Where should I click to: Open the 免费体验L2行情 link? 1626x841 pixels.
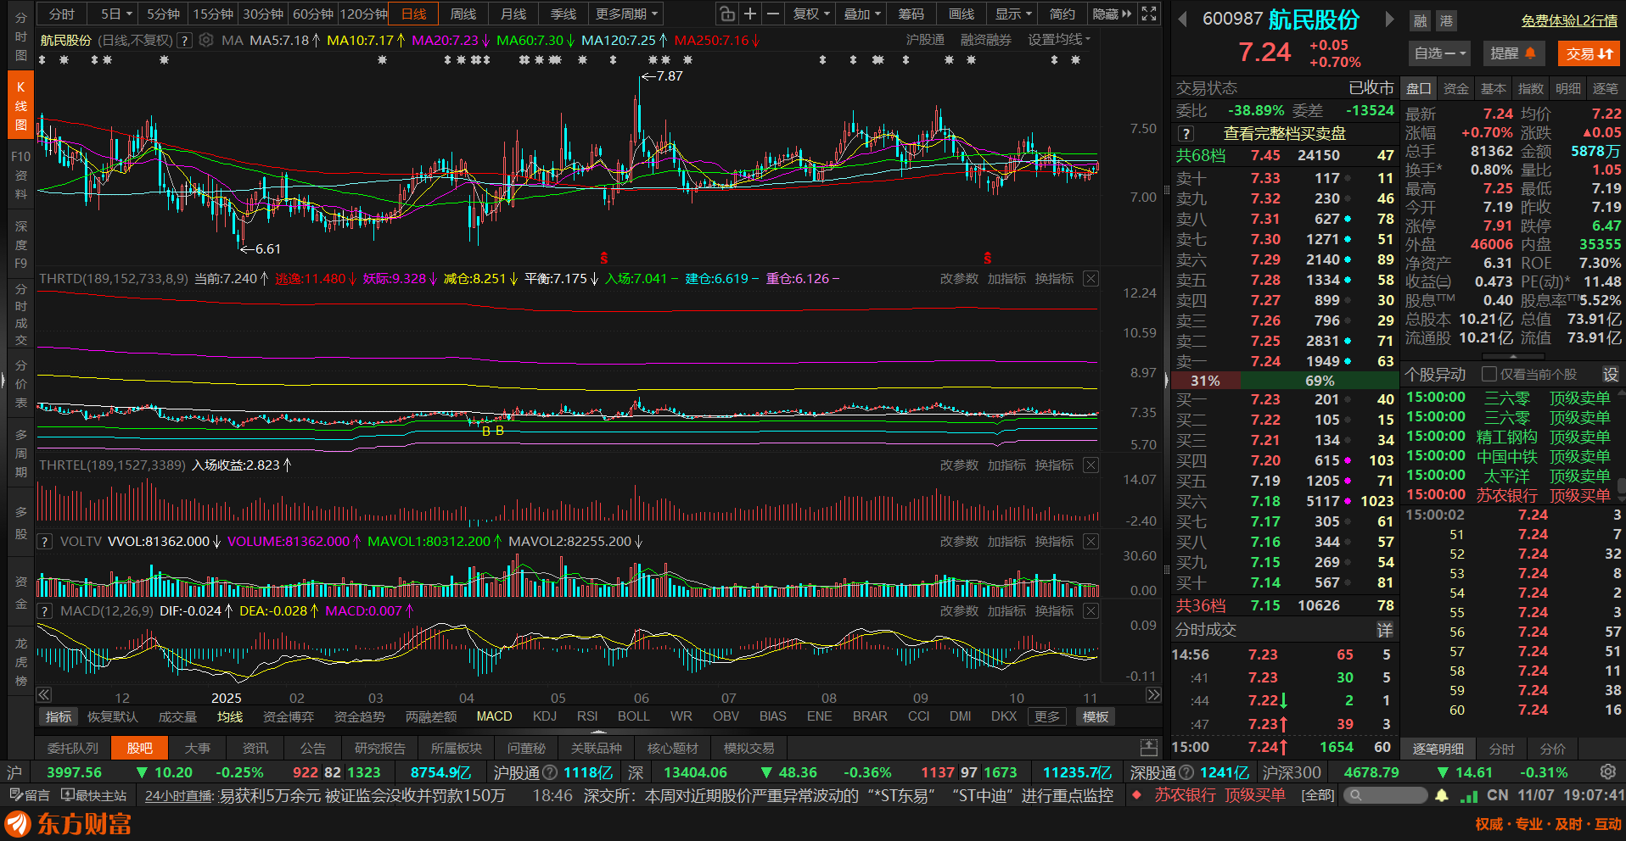coord(1569,20)
